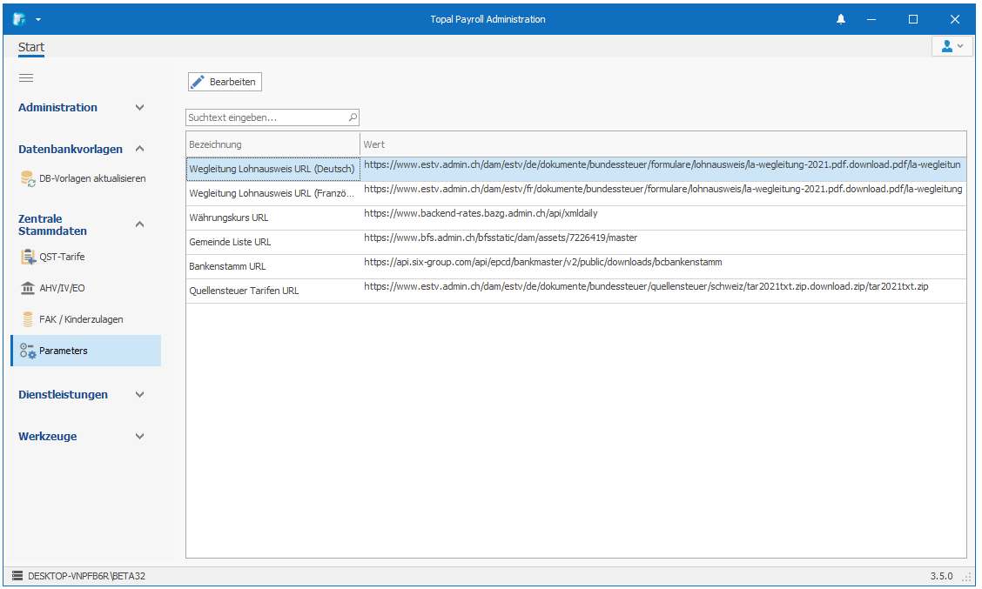
Task: Click the Parameters gear icon in sidebar
Action: [x=28, y=351]
